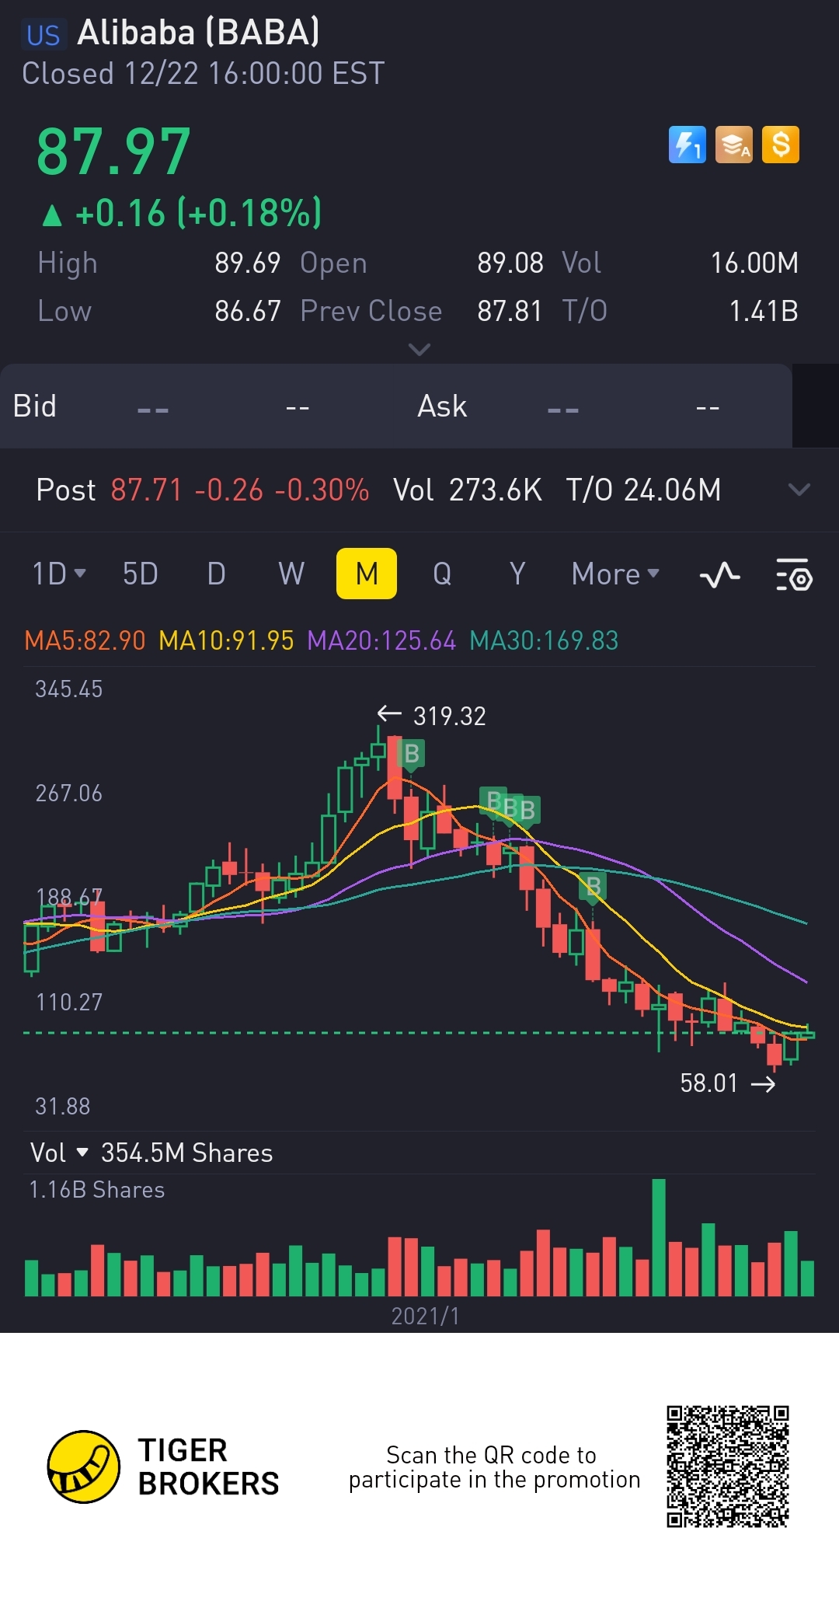Open the Vol indicator dropdown
The image size is (839, 1601).
tap(59, 1153)
